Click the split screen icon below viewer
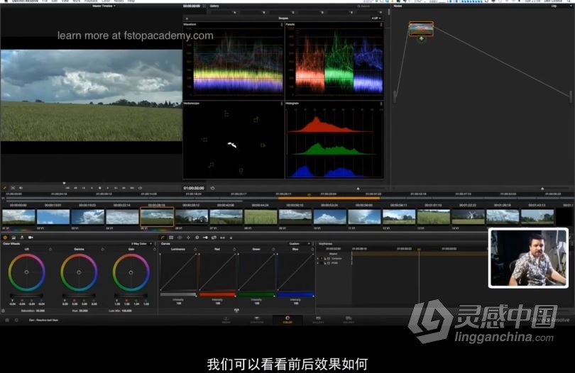Image resolution: width=575 pixels, height=373 pixels. click(13, 188)
